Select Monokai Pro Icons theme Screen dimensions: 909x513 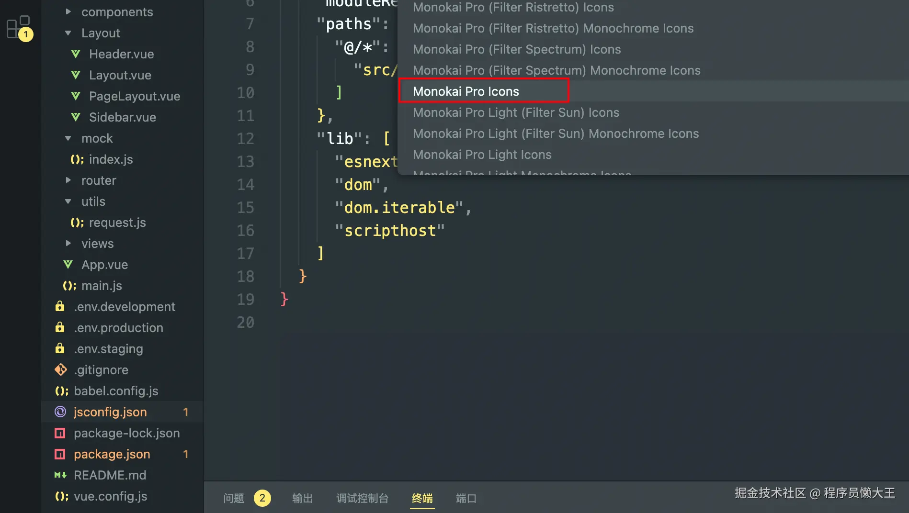point(466,91)
